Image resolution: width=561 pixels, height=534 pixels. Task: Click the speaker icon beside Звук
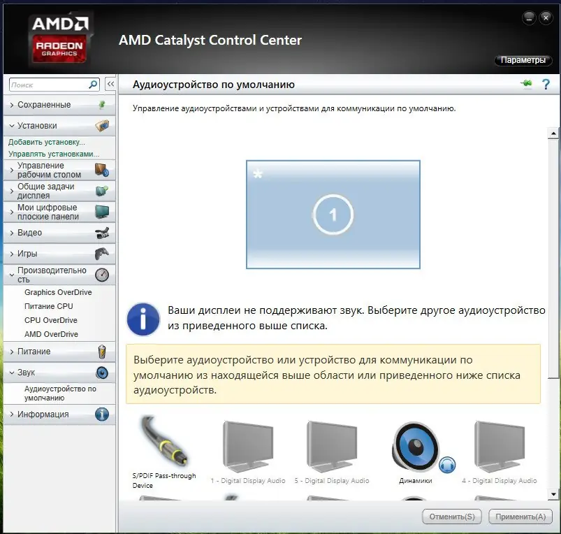point(103,372)
